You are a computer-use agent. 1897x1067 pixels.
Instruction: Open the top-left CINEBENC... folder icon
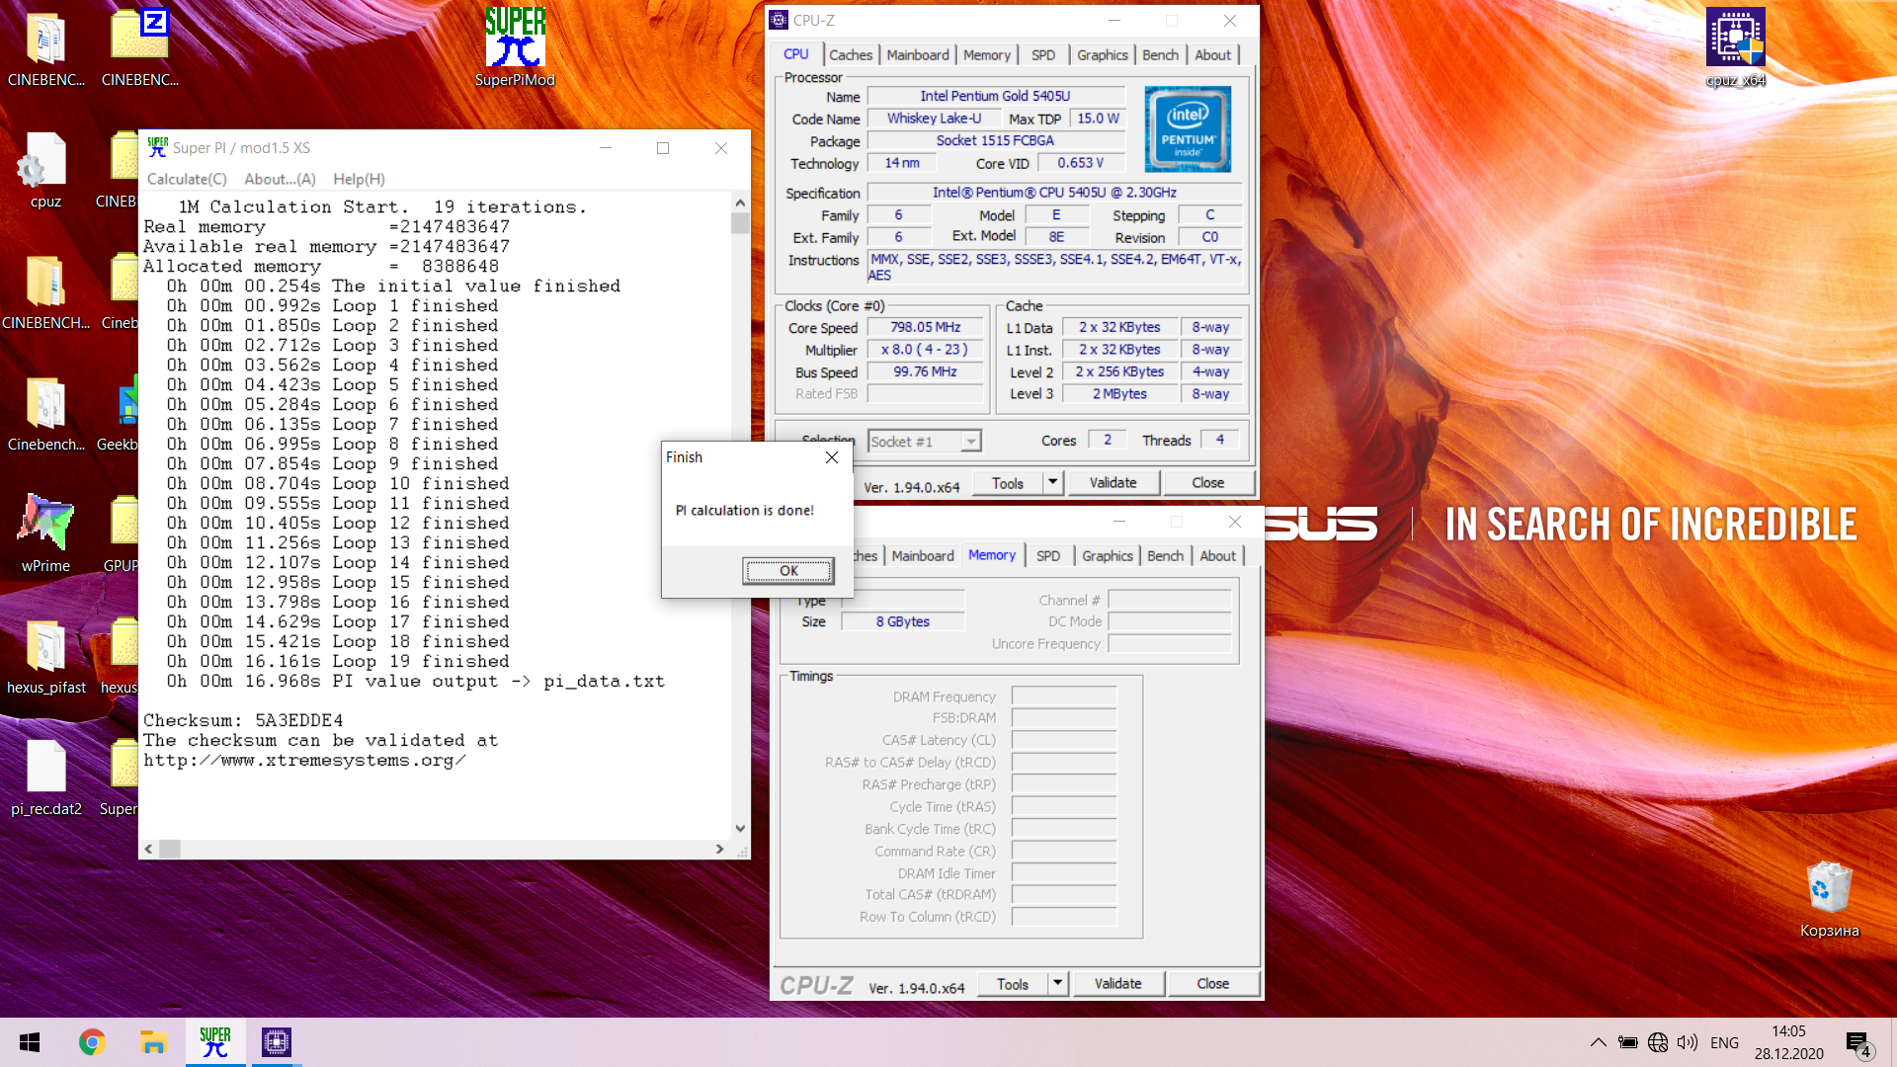click(x=45, y=47)
